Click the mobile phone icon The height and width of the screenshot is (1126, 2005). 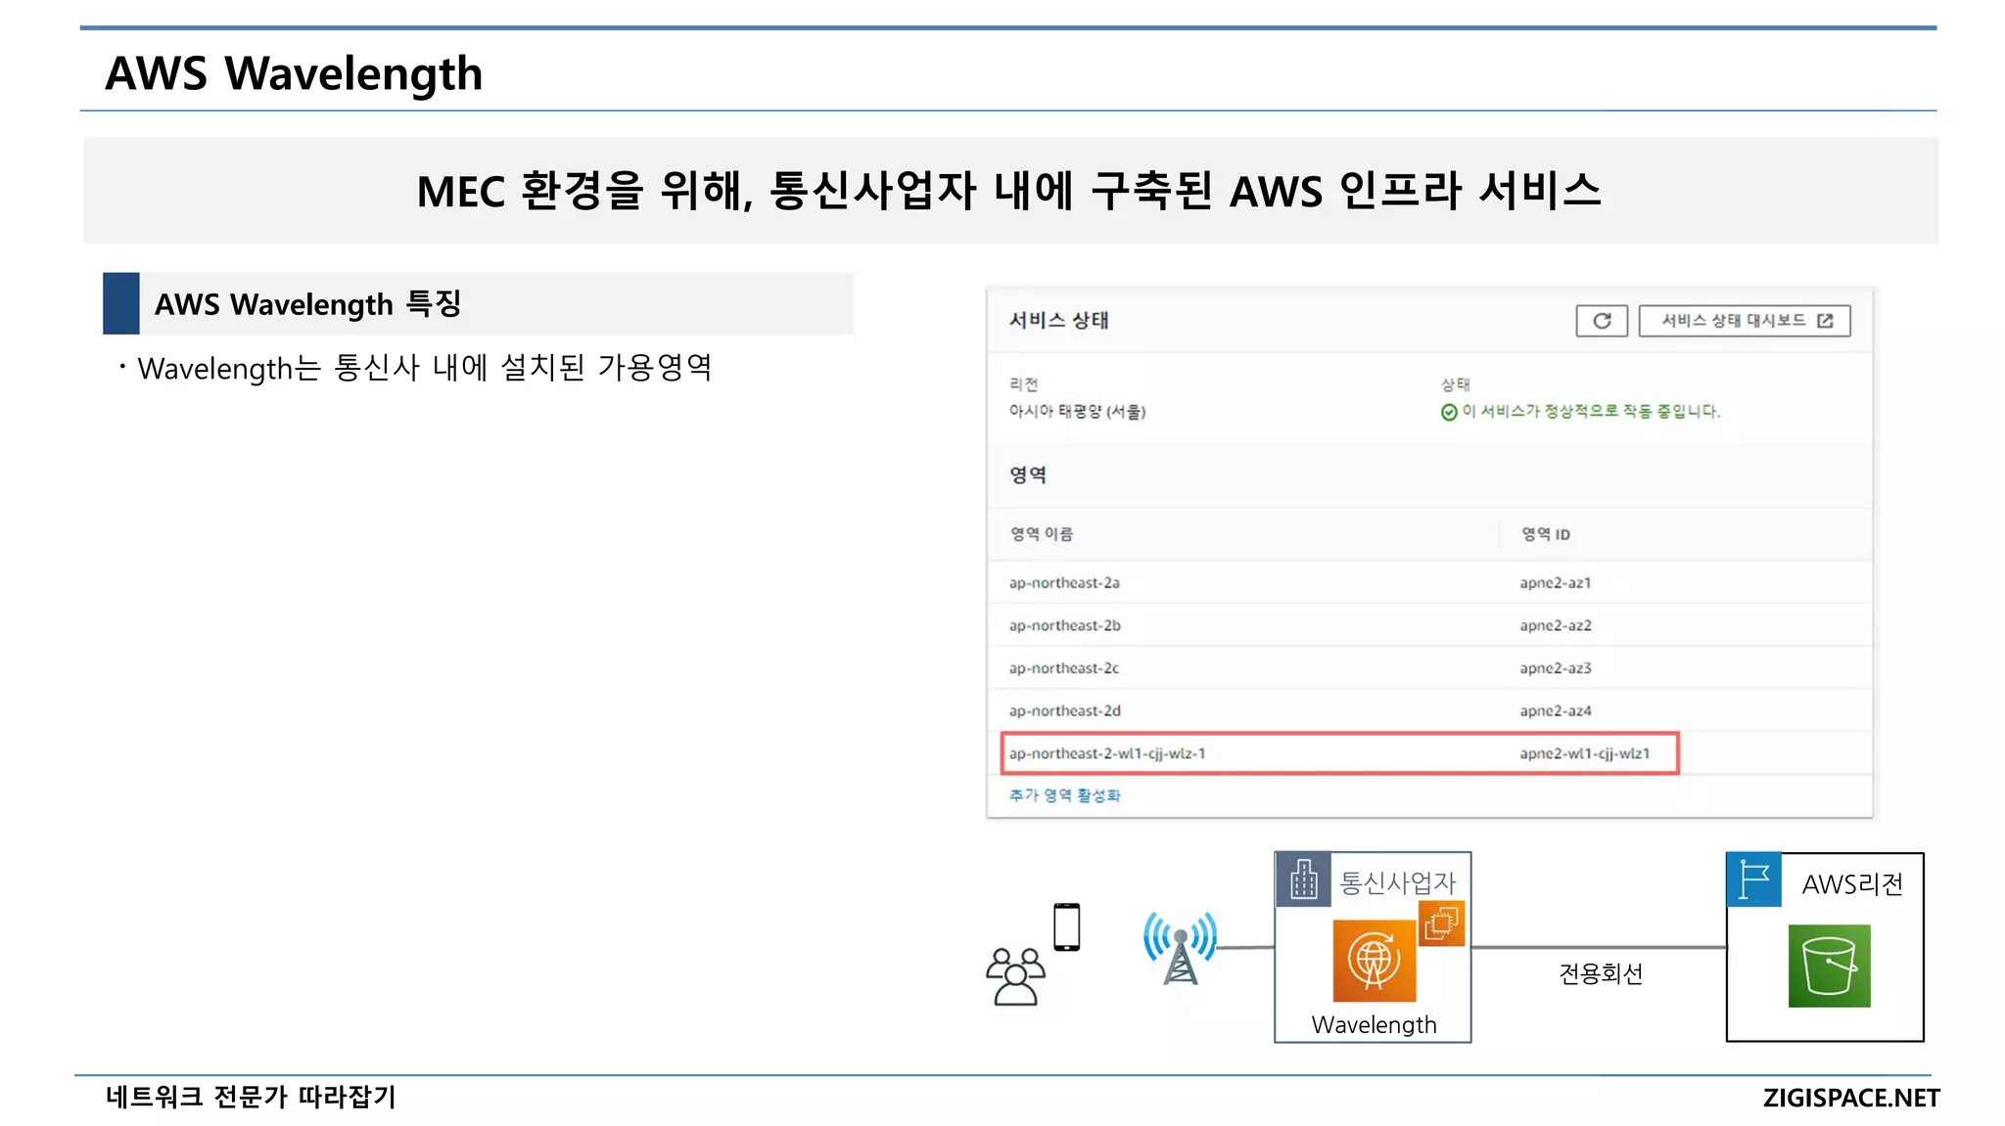pyautogui.click(x=1067, y=926)
